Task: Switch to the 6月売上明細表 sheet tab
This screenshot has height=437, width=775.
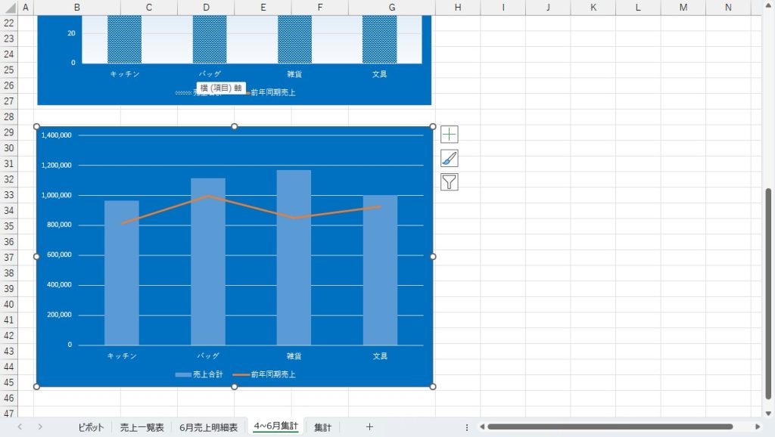Action: (x=208, y=427)
